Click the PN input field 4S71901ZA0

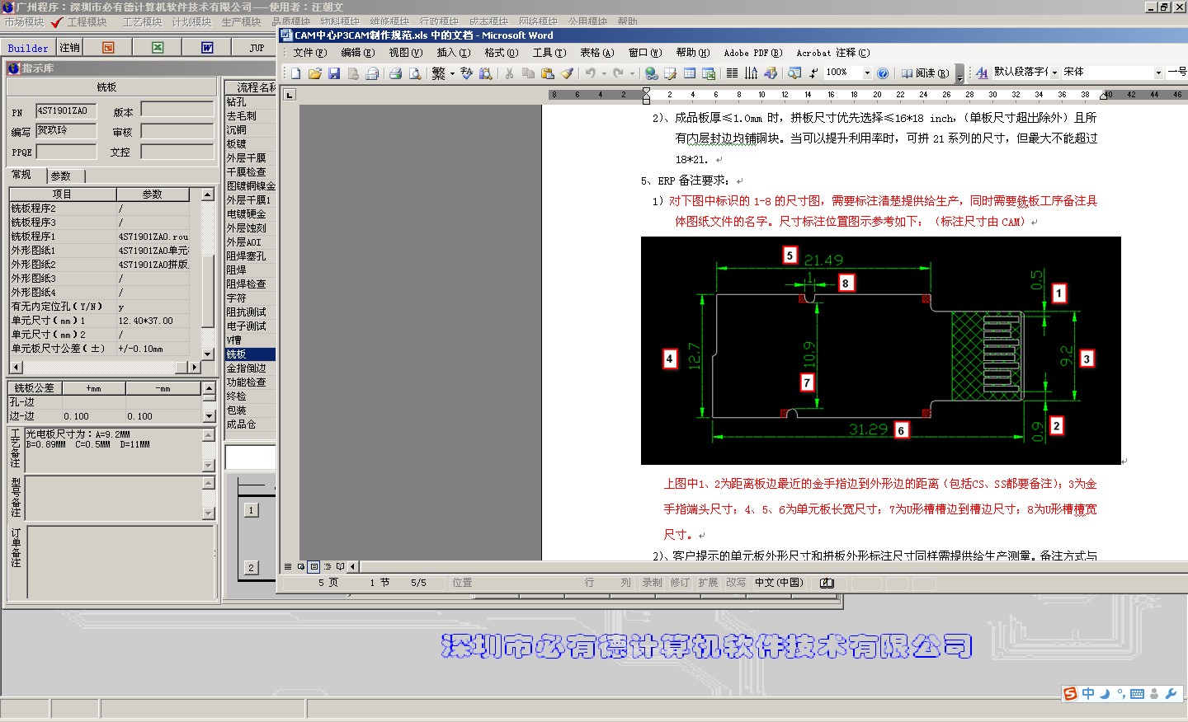click(66, 110)
